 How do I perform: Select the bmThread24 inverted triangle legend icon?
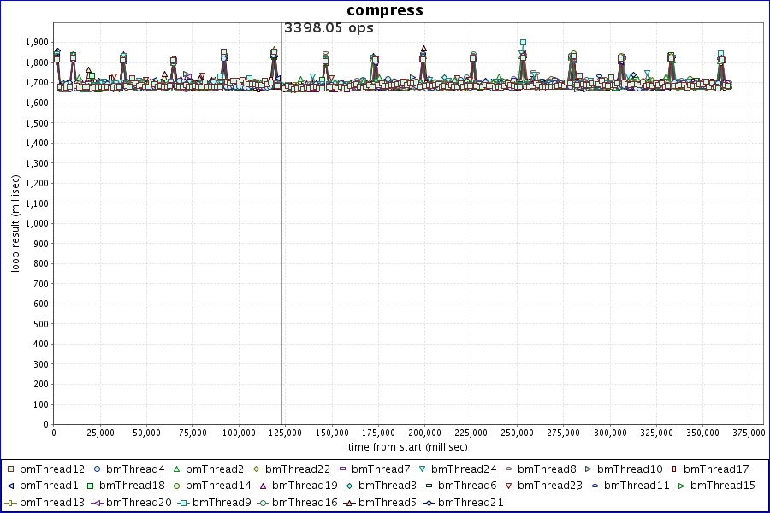tap(421, 469)
